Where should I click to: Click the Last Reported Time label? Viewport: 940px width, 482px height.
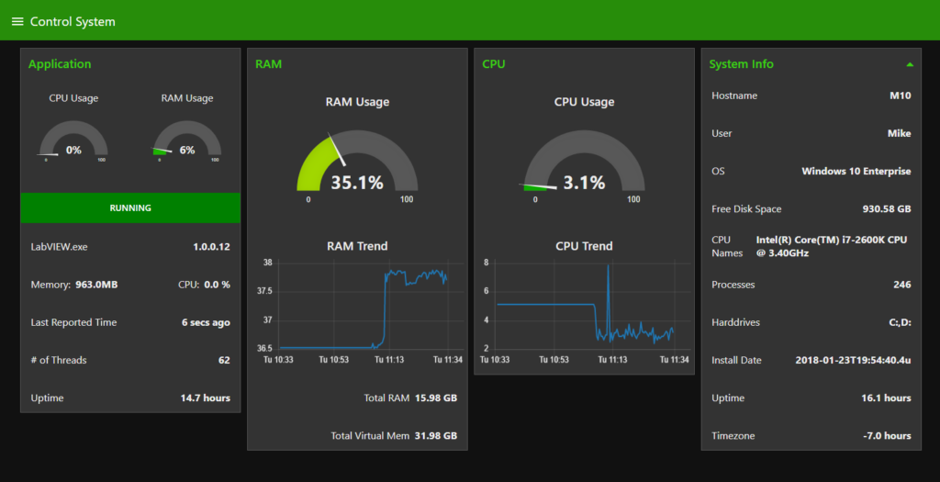(x=73, y=322)
